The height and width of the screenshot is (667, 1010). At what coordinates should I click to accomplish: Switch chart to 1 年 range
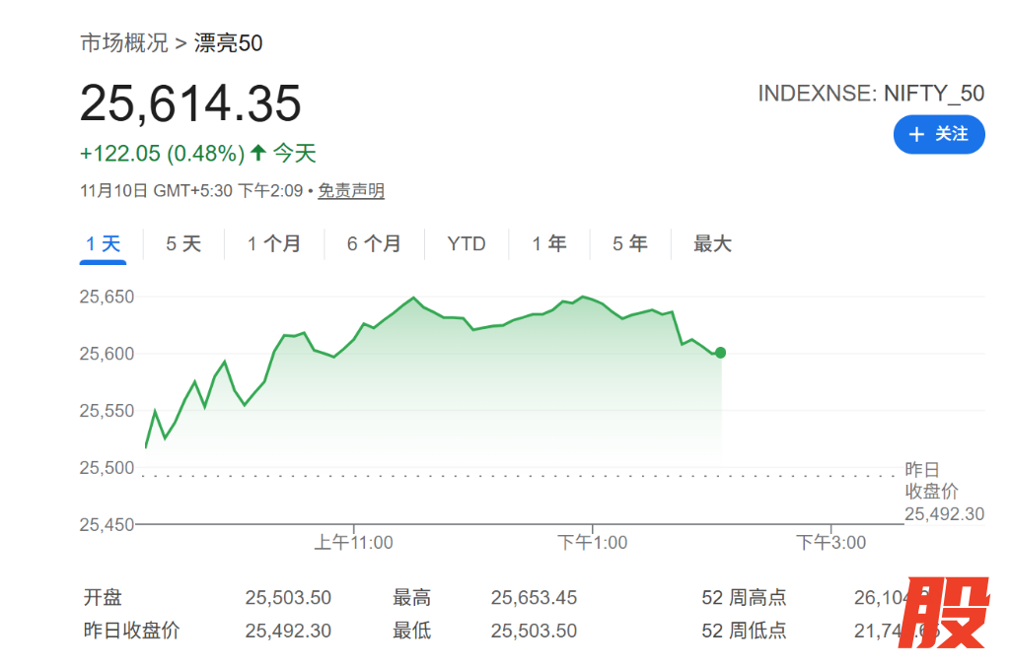coord(549,244)
